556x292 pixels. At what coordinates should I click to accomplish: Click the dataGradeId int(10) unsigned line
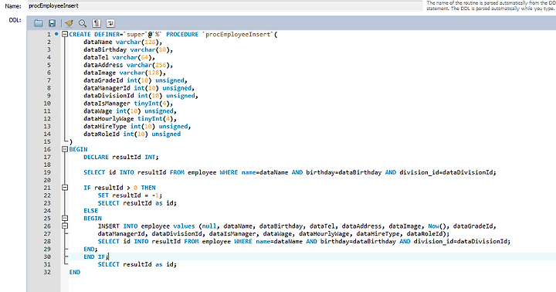tap(135, 80)
